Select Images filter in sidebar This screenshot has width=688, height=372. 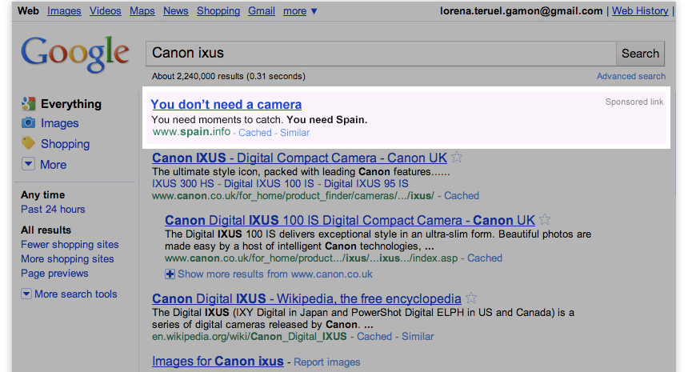point(60,123)
